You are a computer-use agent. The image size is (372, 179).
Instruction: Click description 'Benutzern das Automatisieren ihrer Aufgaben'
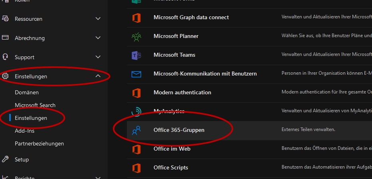[x=327, y=167]
